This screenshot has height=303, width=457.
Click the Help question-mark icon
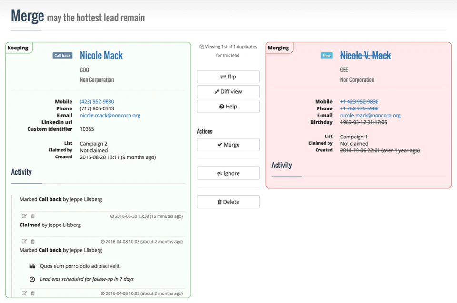tap(222, 106)
